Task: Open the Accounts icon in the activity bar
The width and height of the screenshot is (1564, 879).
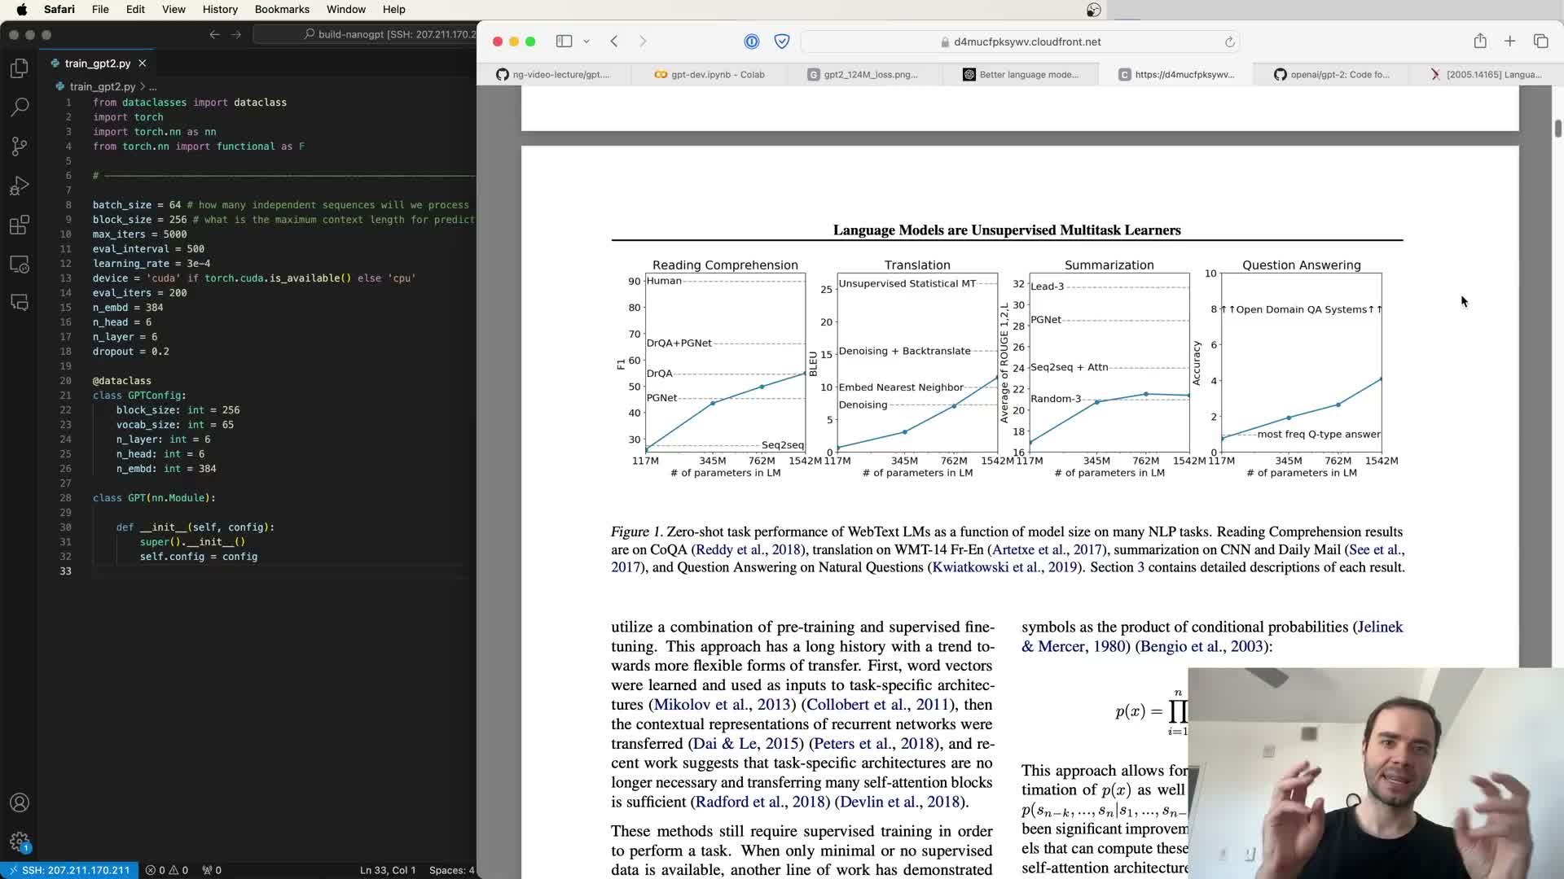Action: pyautogui.click(x=20, y=803)
